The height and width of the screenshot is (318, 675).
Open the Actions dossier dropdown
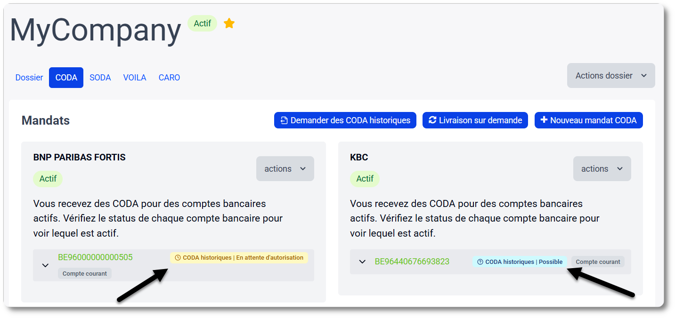(x=610, y=75)
